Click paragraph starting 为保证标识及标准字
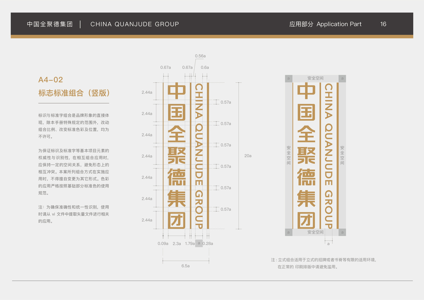Viewport: 424px width, 300px height. 74,172
